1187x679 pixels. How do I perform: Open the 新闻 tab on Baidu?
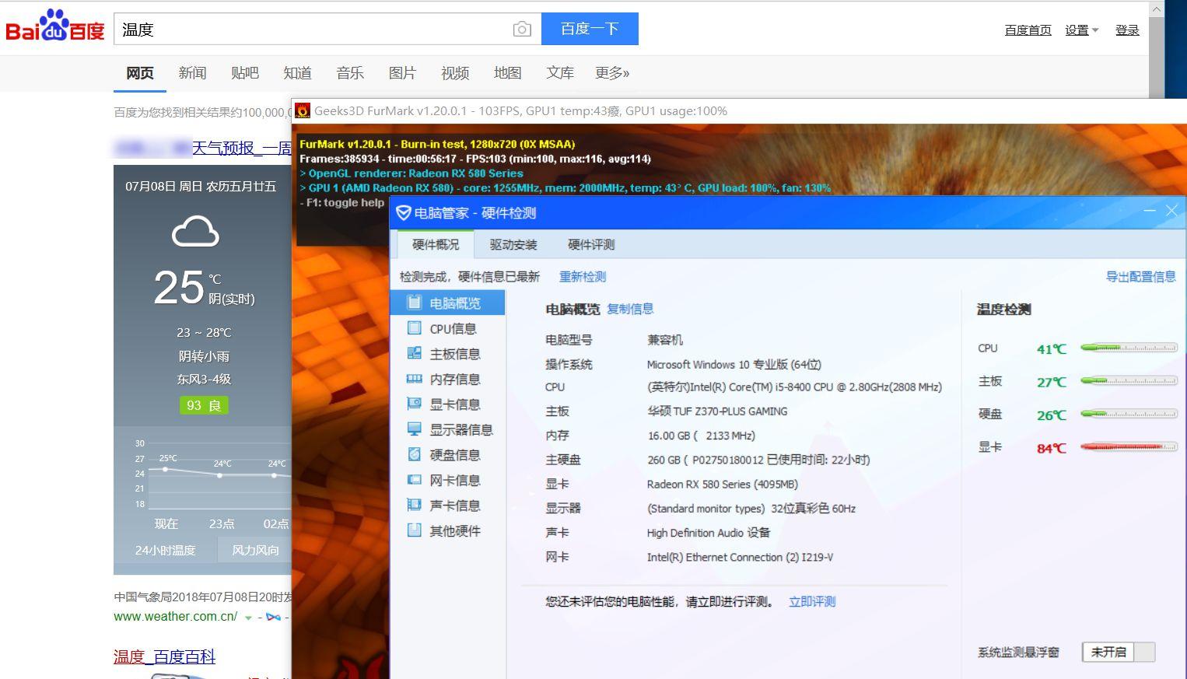coord(192,73)
